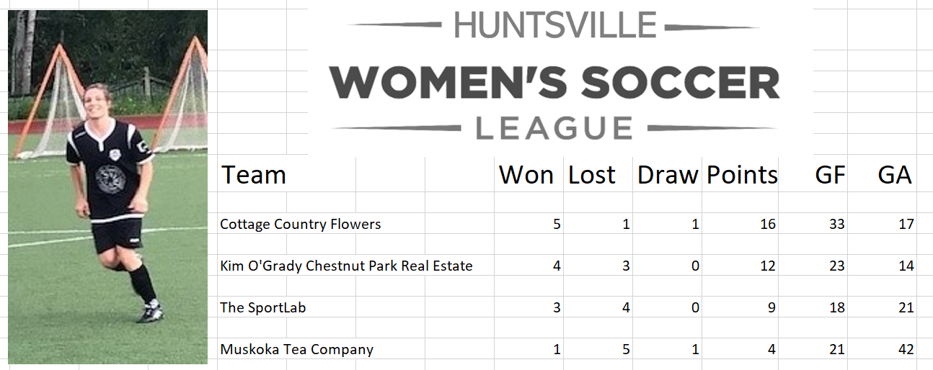Select Muskoka Tea Company goals against 42
933x370 pixels.
[906, 350]
